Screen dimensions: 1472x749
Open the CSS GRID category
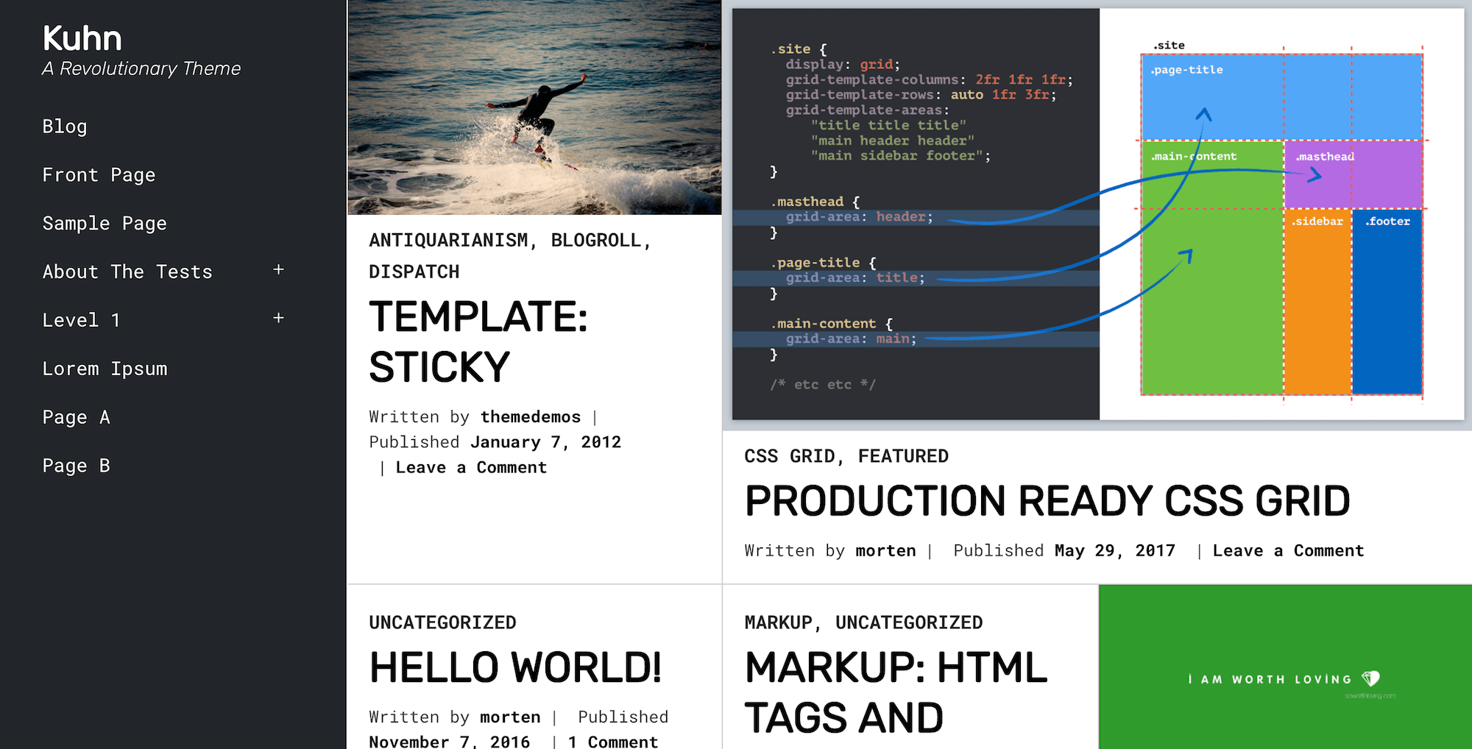[790, 456]
